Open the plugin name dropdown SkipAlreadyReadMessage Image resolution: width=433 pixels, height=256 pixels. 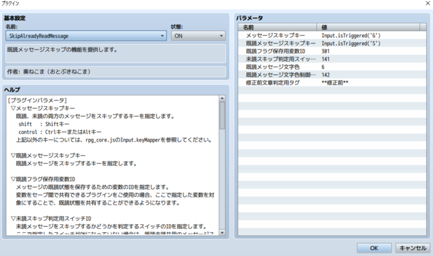pos(86,36)
